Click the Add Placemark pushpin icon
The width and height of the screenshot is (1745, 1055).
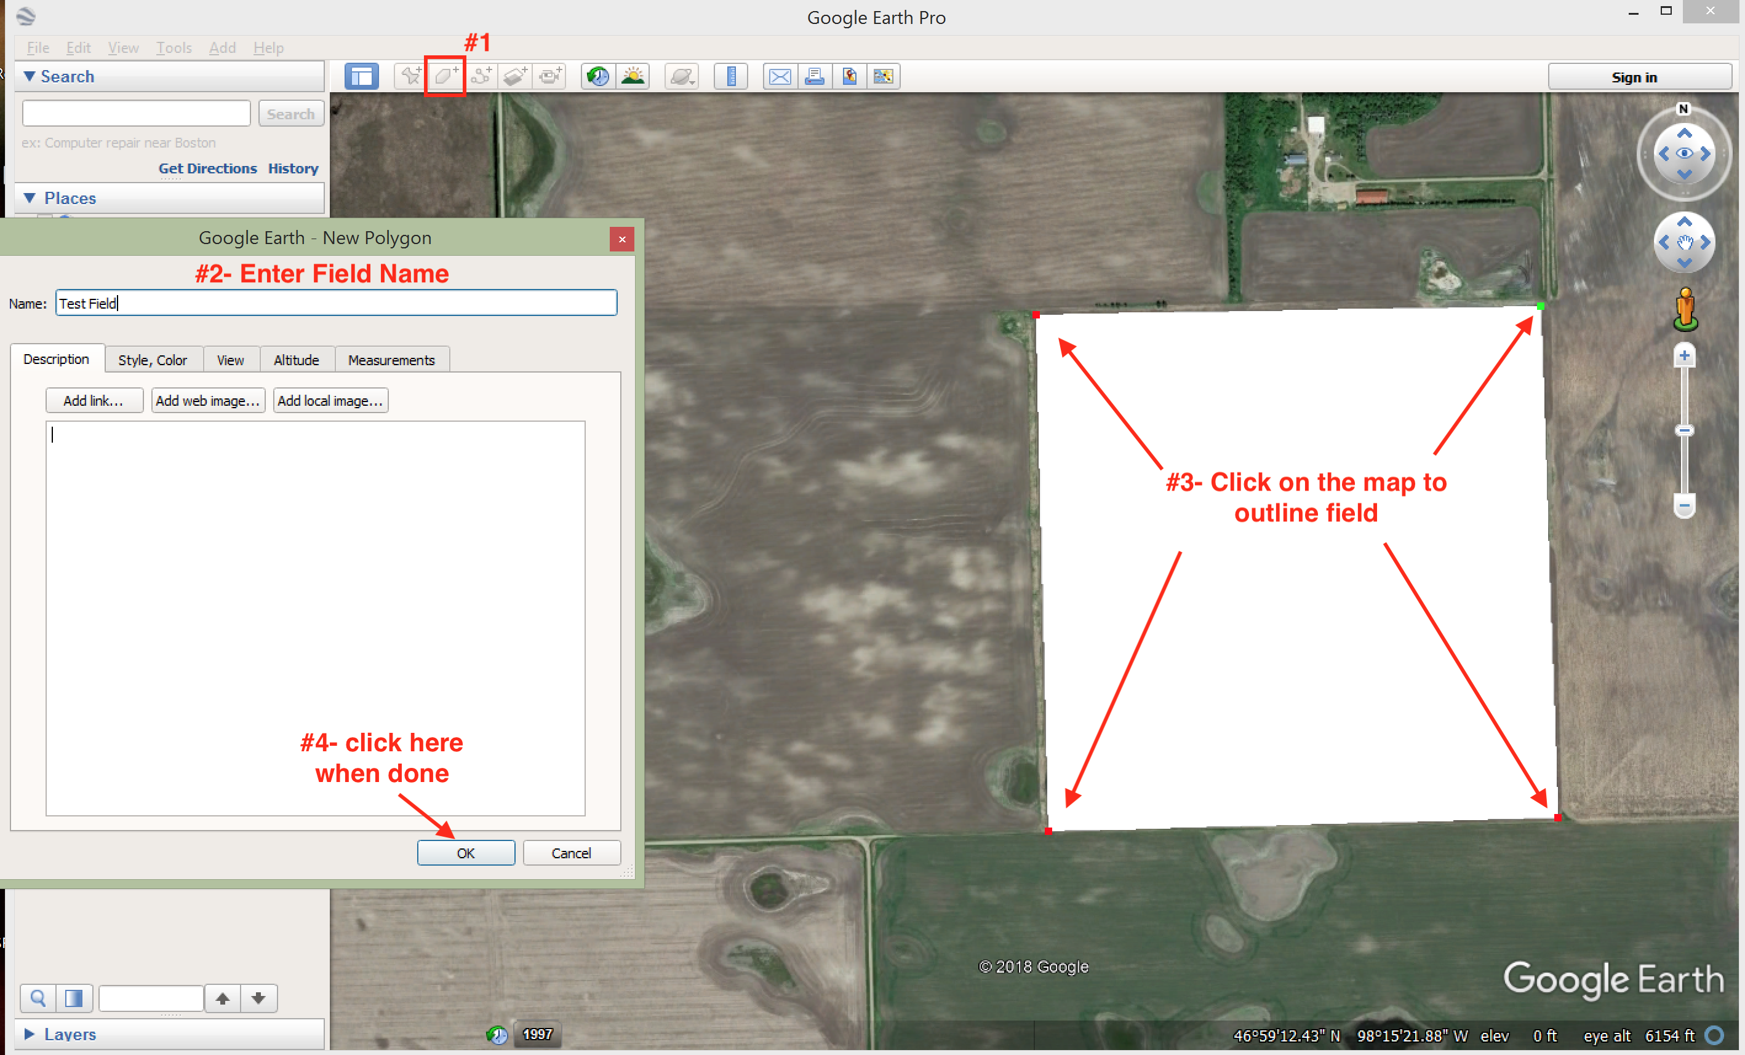click(x=410, y=76)
